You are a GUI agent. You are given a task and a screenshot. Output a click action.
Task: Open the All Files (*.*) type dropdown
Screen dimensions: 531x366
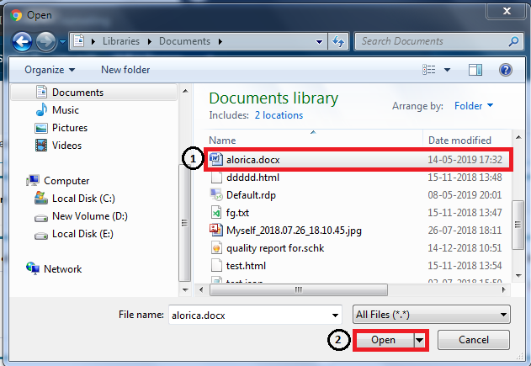pyautogui.click(x=432, y=315)
